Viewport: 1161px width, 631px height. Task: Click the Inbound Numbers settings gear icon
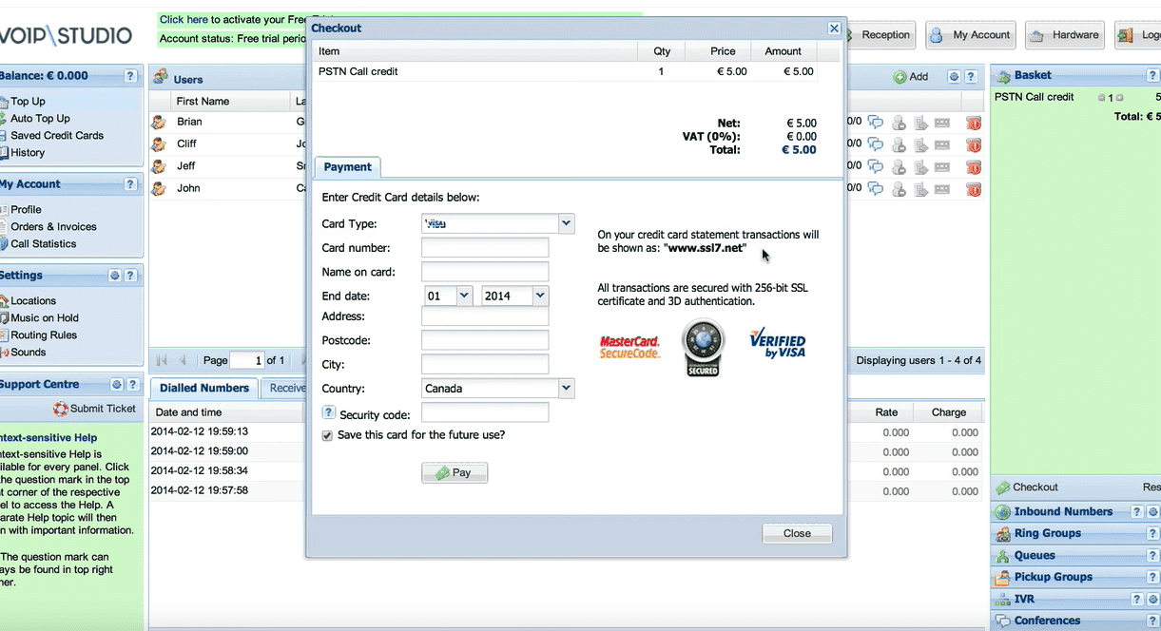coord(1152,512)
